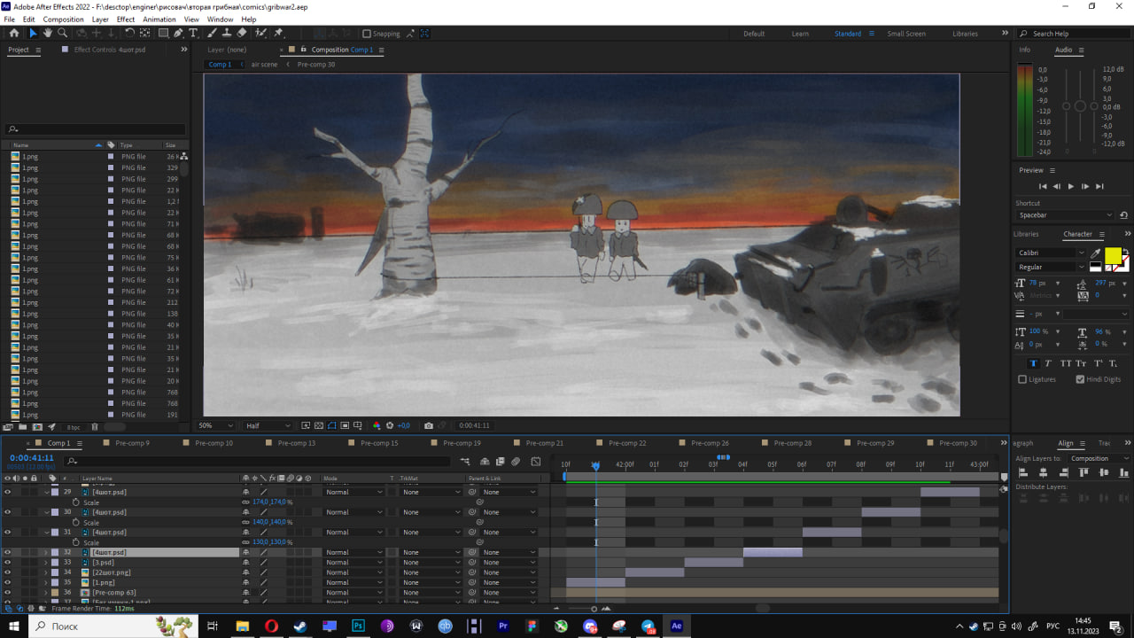The image size is (1134, 638).
Task: Tick the Ligatures checkbox
Action: point(1022,379)
